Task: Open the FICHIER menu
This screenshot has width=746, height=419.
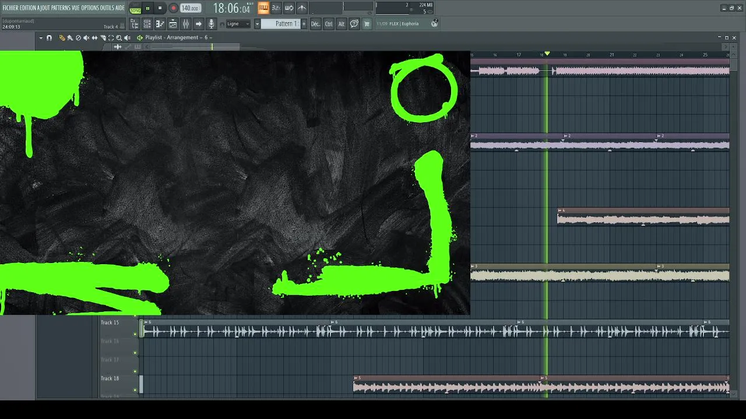Action: (x=10, y=8)
